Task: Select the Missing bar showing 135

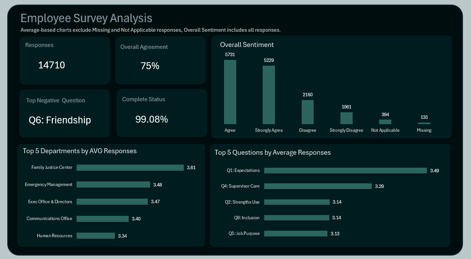Action: (x=424, y=123)
